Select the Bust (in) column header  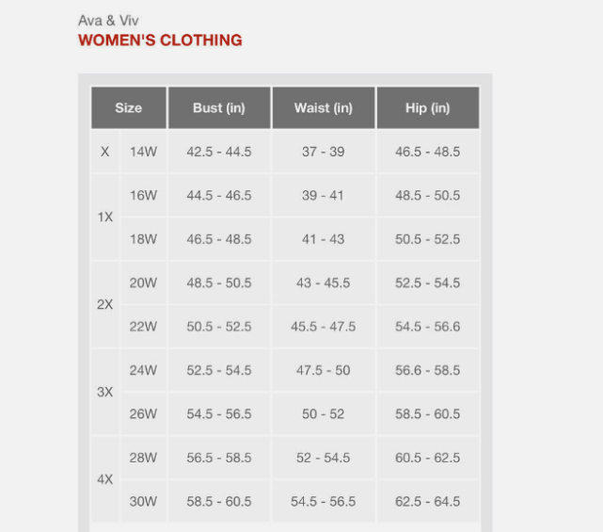coord(219,107)
